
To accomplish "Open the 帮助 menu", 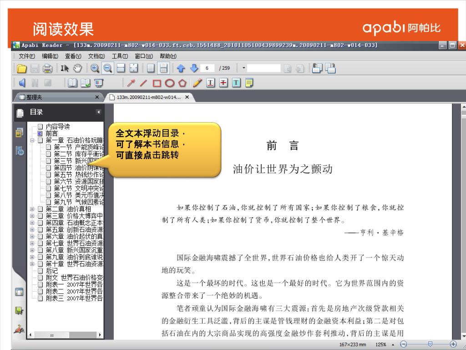I will click(168, 56).
